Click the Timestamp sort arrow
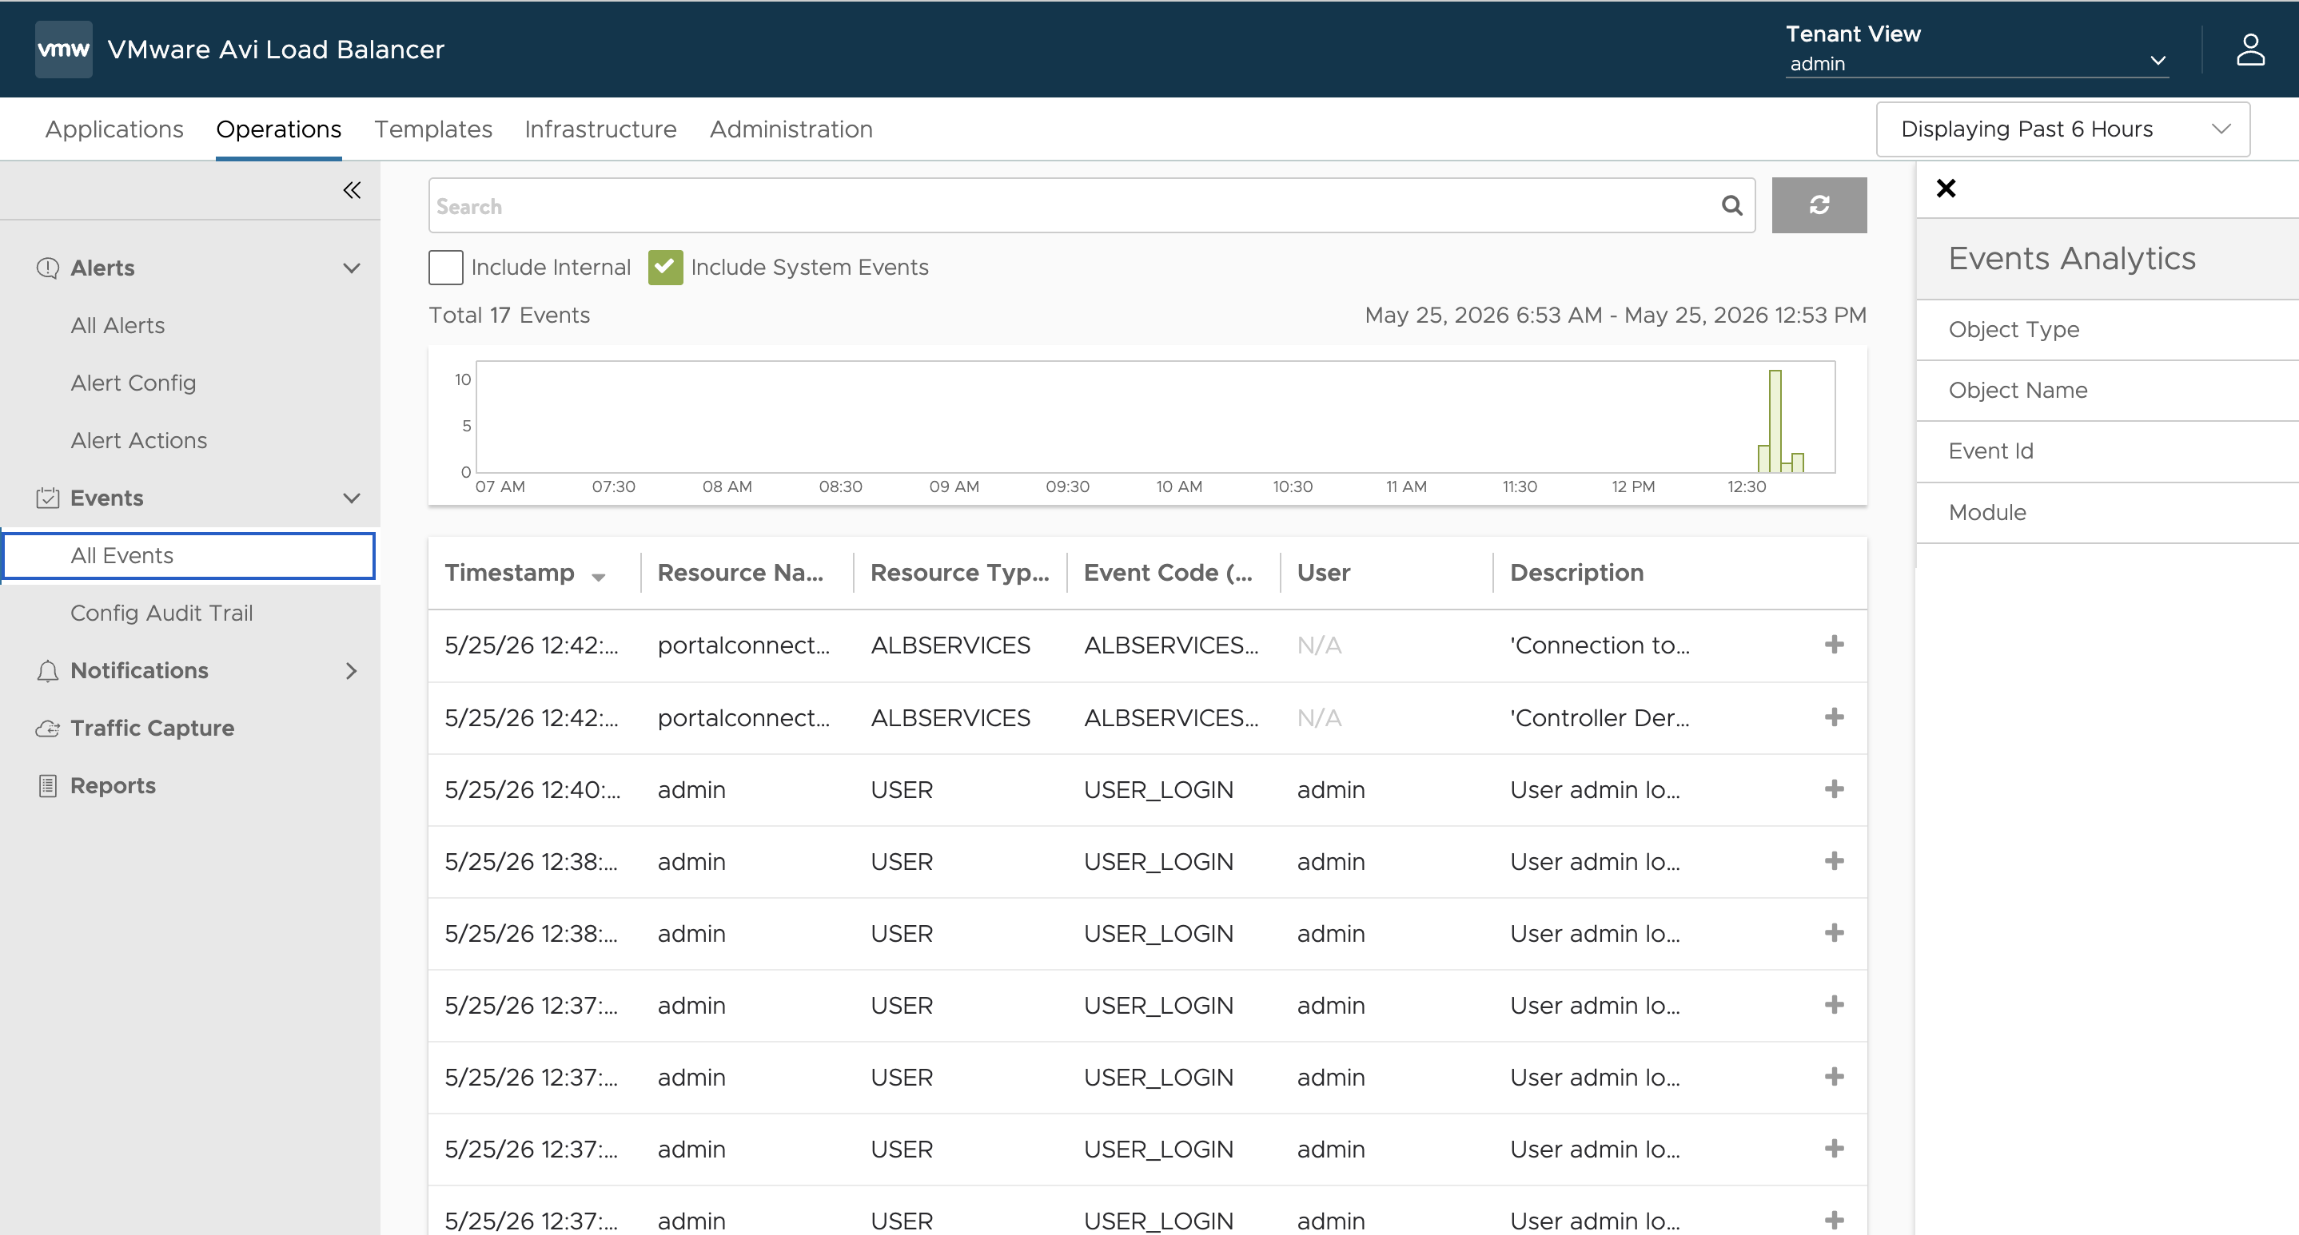 tap(598, 576)
